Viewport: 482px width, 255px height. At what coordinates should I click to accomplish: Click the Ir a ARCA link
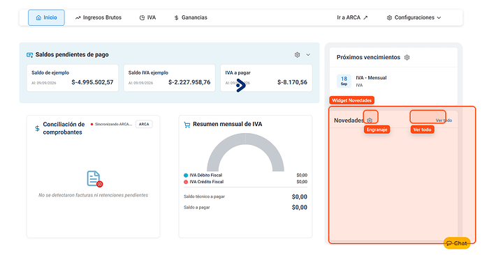coord(352,17)
